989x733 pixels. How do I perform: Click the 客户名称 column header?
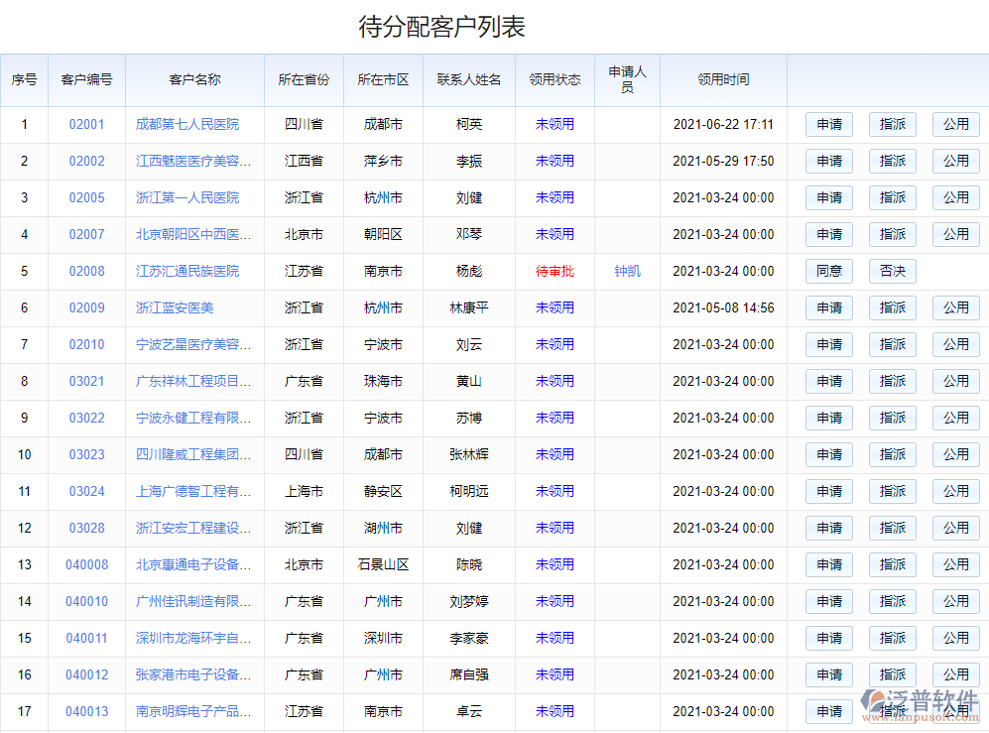[194, 82]
